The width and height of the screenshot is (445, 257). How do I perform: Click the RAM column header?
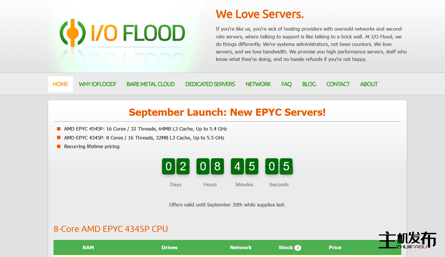pos(88,247)
